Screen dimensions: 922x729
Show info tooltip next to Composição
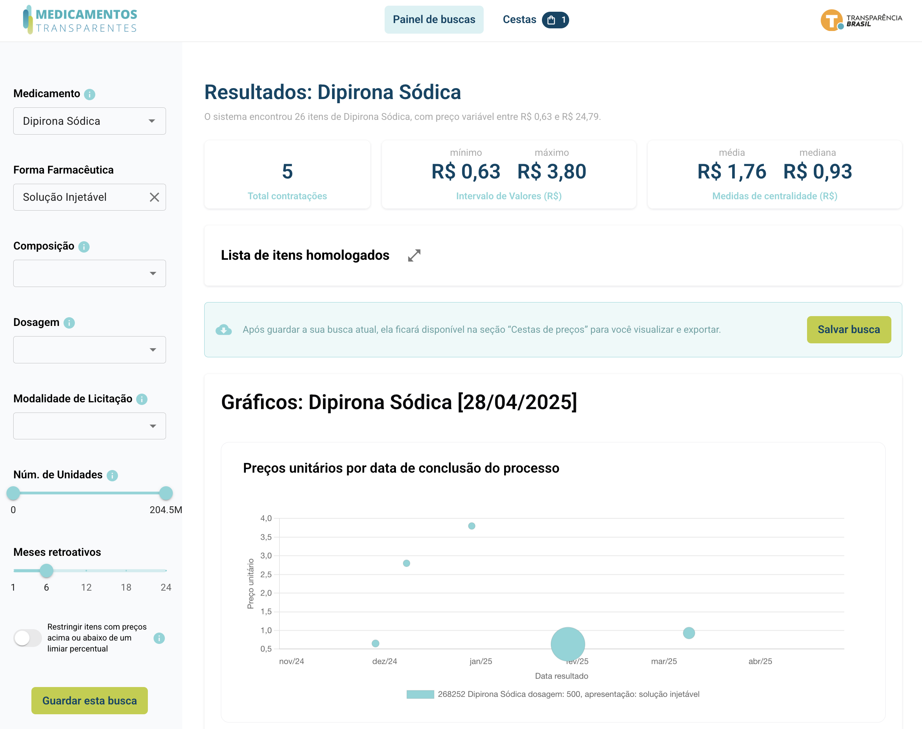(x=84, y=246)
